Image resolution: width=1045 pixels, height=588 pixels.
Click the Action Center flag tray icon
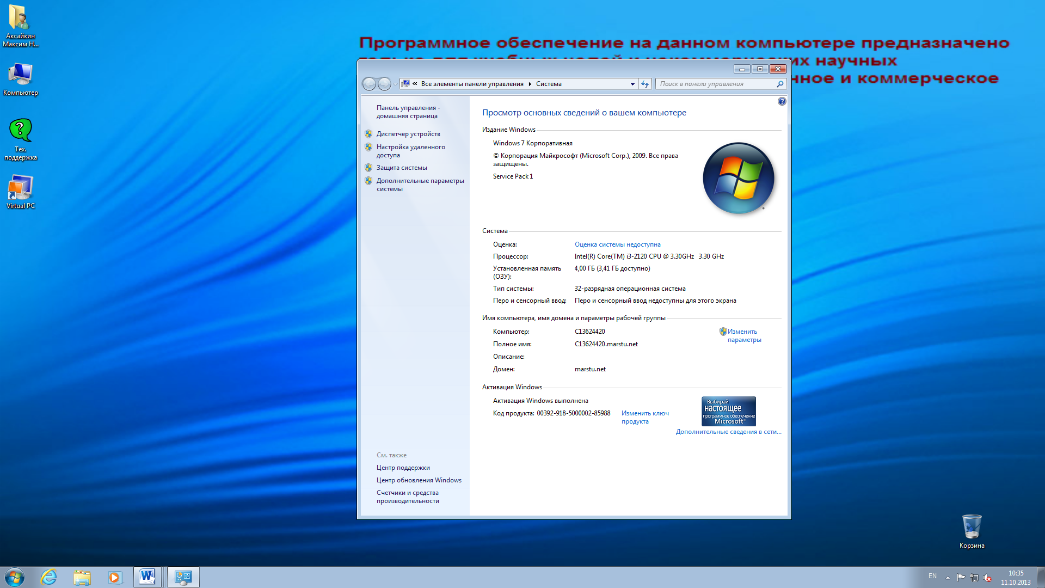961,578
